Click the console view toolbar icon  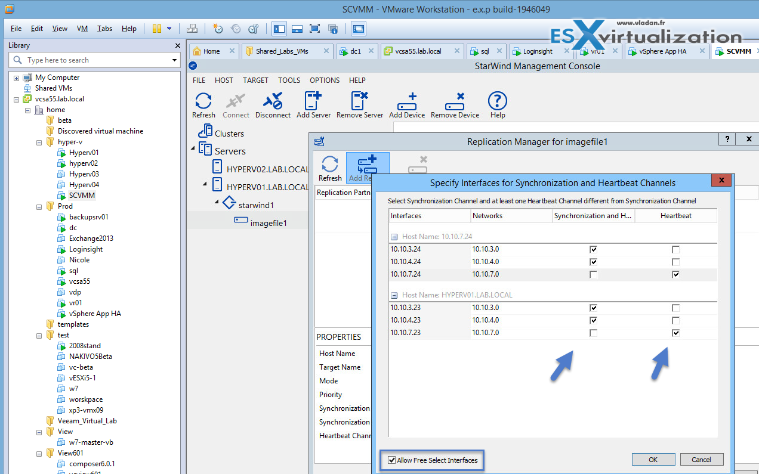pos(359,28)
